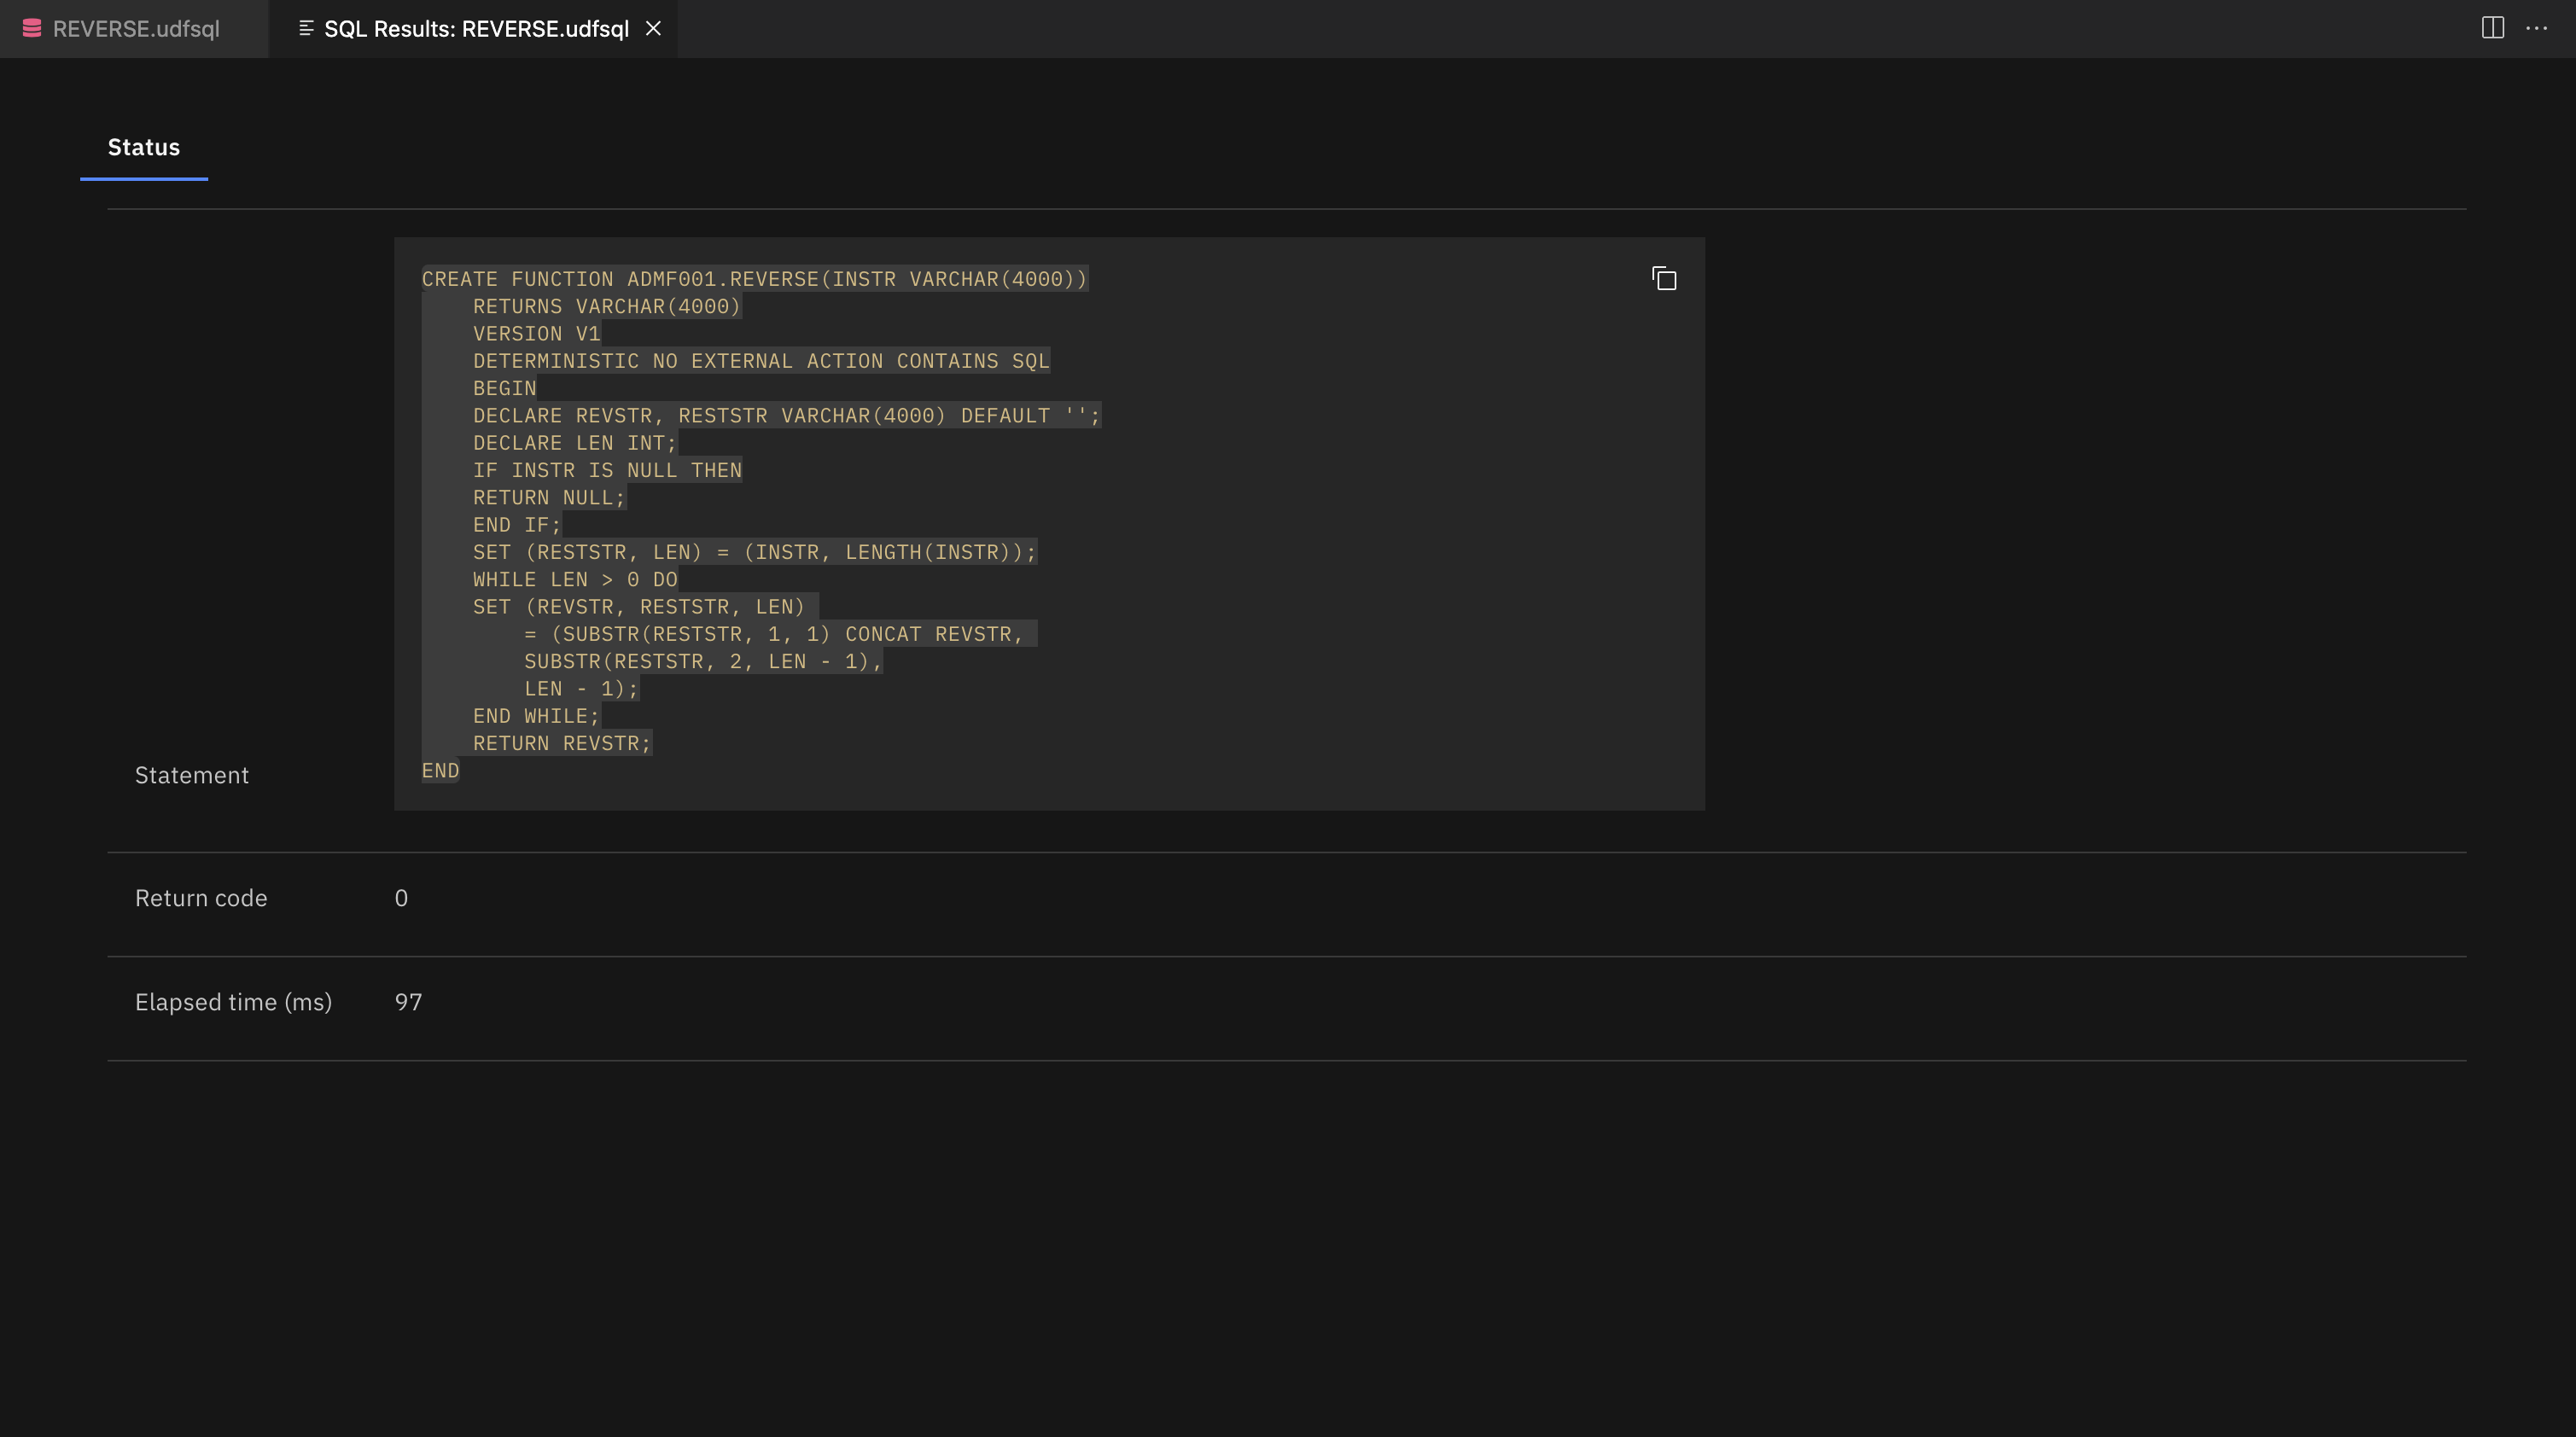Click the CREATE FUNCTION ADMF001.REVERSE line

click(x=754, y=279)
